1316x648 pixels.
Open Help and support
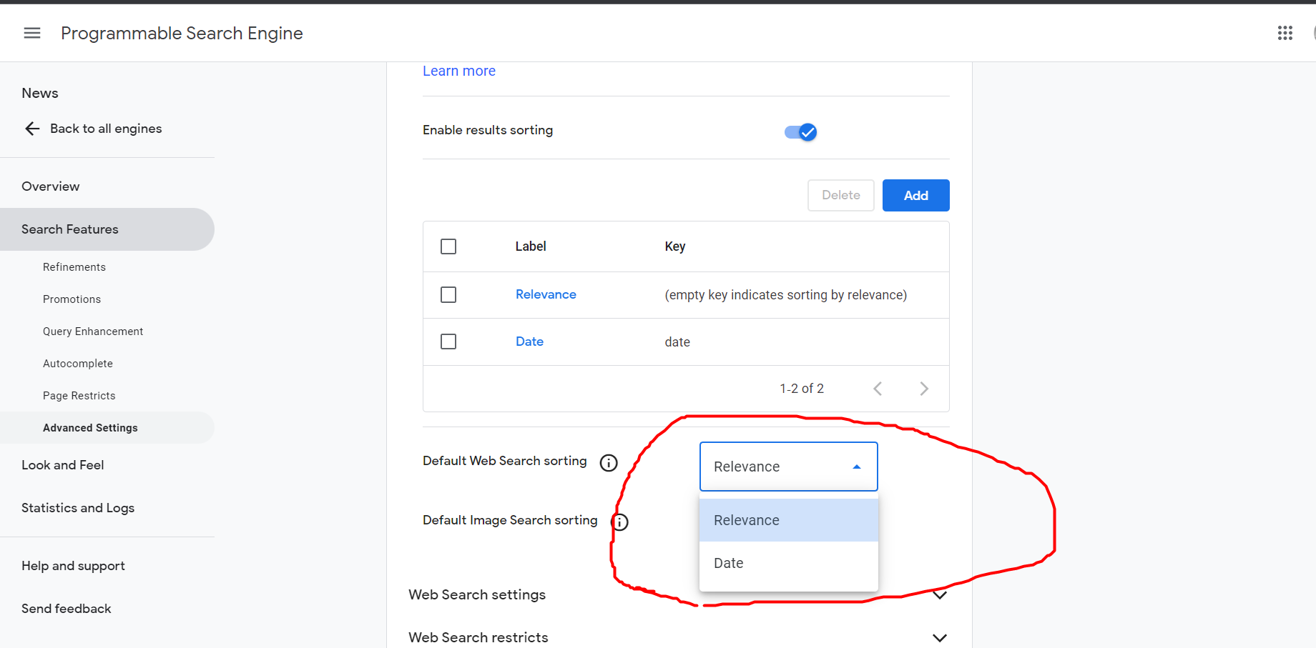click(73, 566)
